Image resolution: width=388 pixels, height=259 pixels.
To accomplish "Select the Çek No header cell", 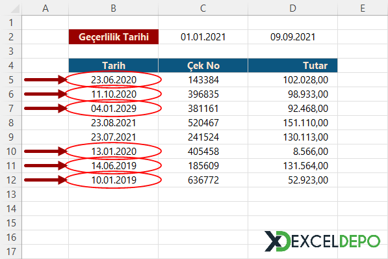I will tap(203, 66).
